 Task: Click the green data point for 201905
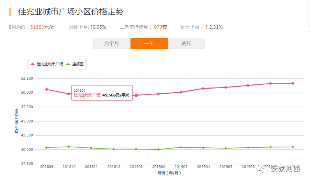(x=226, y=148)
